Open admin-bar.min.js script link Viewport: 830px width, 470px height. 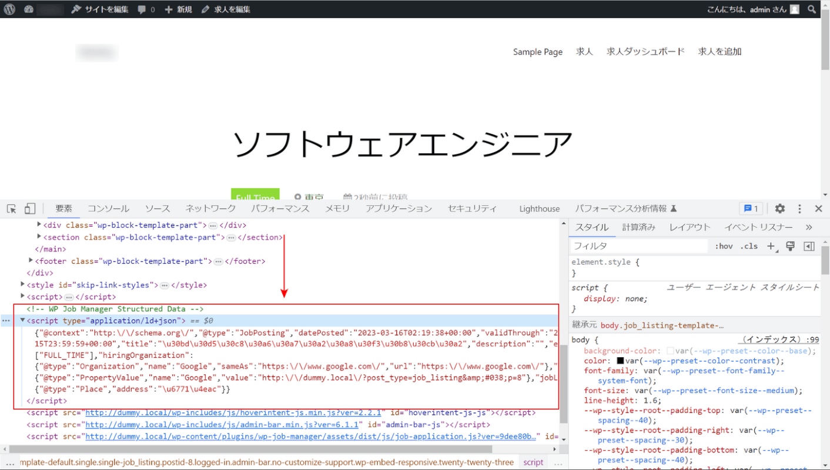(222, 425)
